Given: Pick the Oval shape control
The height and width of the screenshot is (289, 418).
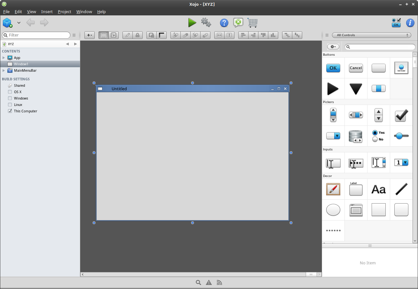Looking at the screenshot, I should point(333,210).
